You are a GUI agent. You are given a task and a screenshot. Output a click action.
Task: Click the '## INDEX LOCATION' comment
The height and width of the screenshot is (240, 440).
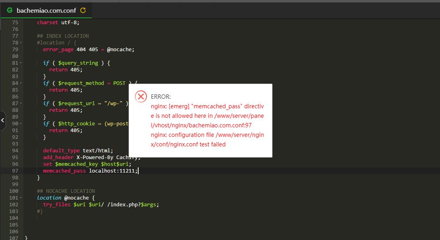point(63,36)
